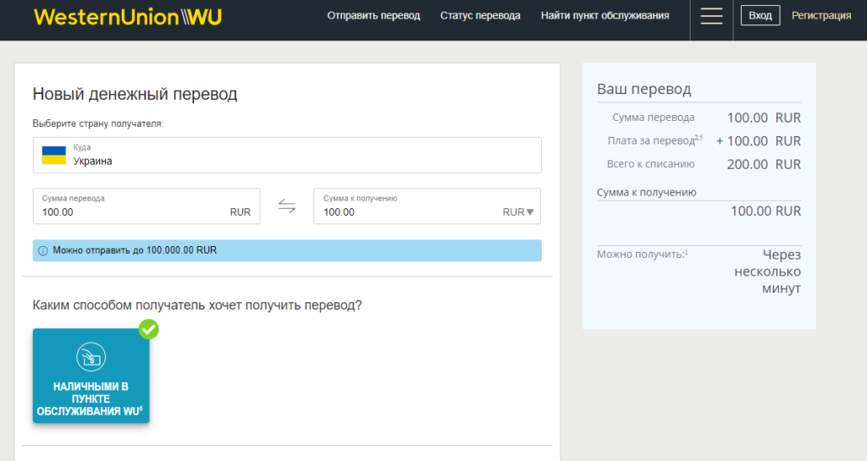867x461 pixels.
Task: Open Статус перевода menu item
Action: tap(480, 15)
